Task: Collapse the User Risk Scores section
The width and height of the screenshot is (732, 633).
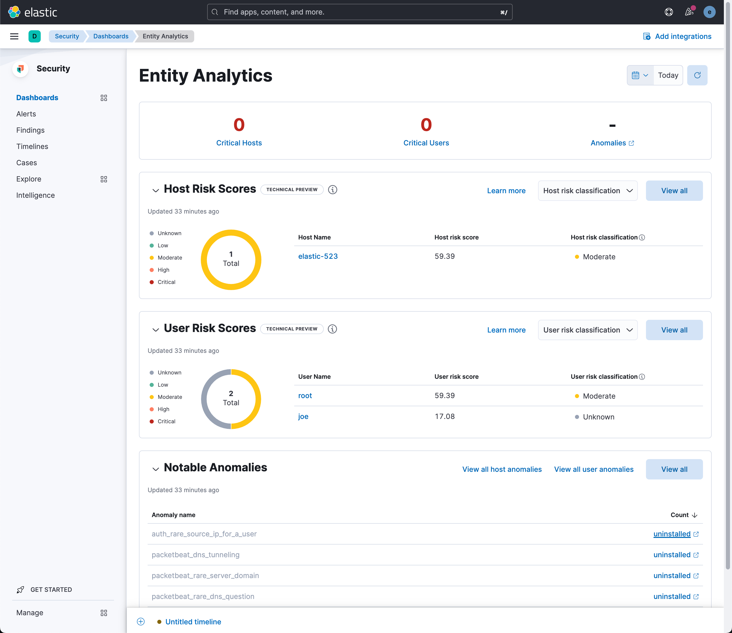Action: 155,330
